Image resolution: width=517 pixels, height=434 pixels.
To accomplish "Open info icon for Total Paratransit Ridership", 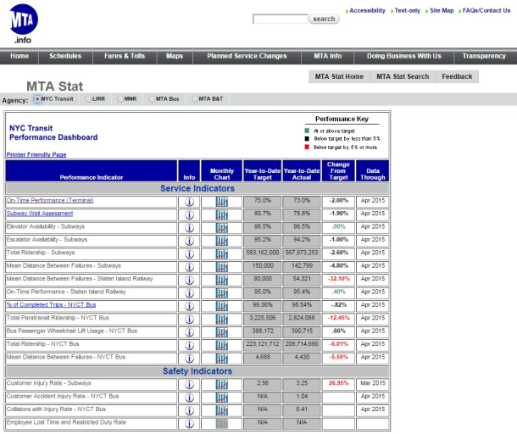I will (x=189, y=320).
